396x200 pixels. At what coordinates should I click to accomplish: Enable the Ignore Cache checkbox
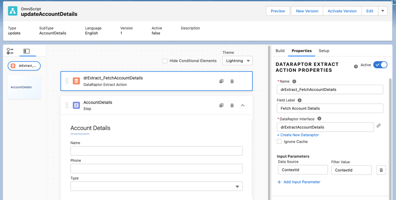(x=279, y=142)
